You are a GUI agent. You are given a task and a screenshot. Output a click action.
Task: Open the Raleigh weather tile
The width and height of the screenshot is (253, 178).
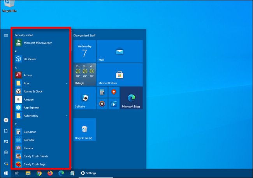pyautogui.click(x=84, y=74)
